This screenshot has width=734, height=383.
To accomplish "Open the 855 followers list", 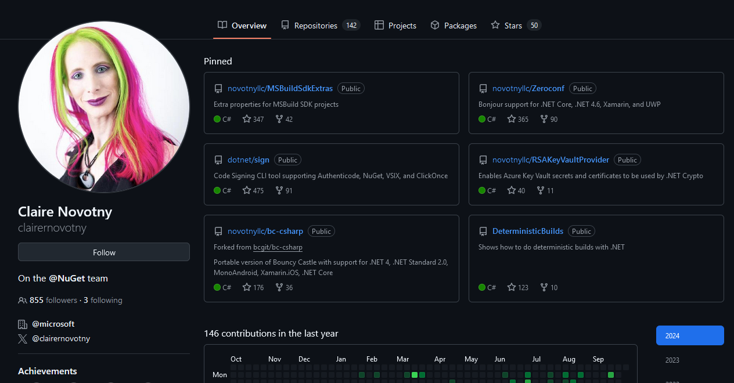I will 48,300.
